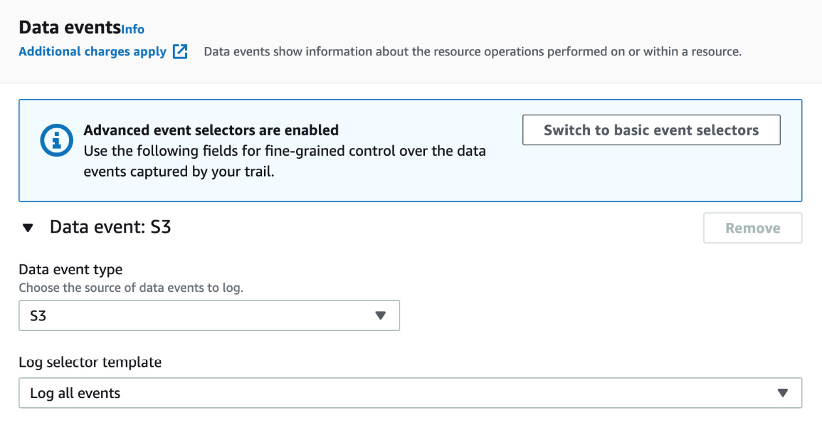
Task: Open the Data event type dropdown
Action: [x=209, y=315]
